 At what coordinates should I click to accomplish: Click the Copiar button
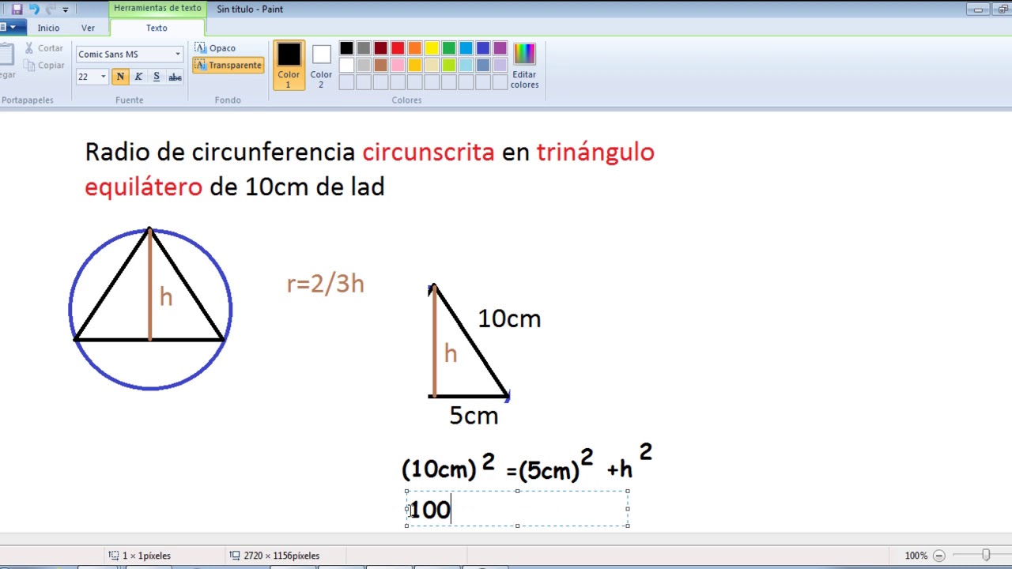click(x=43, y=66)
